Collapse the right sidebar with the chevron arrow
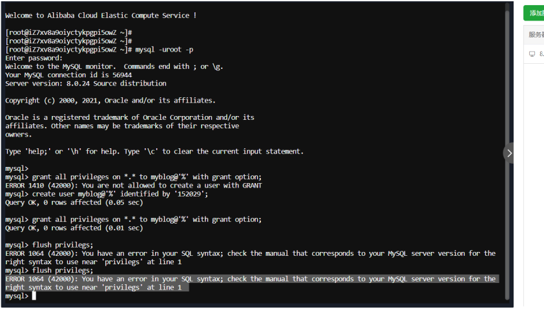This screenshot has height=310, width=544. coord(509,153)
